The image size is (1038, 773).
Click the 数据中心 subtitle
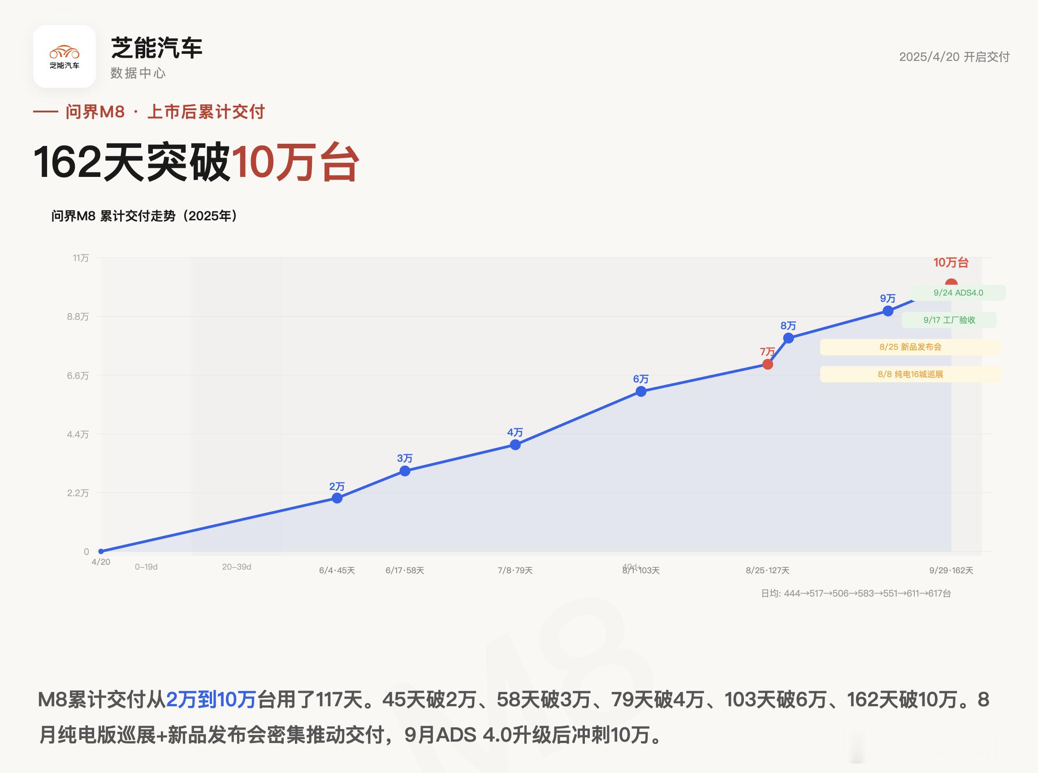[x=138, y=73]
